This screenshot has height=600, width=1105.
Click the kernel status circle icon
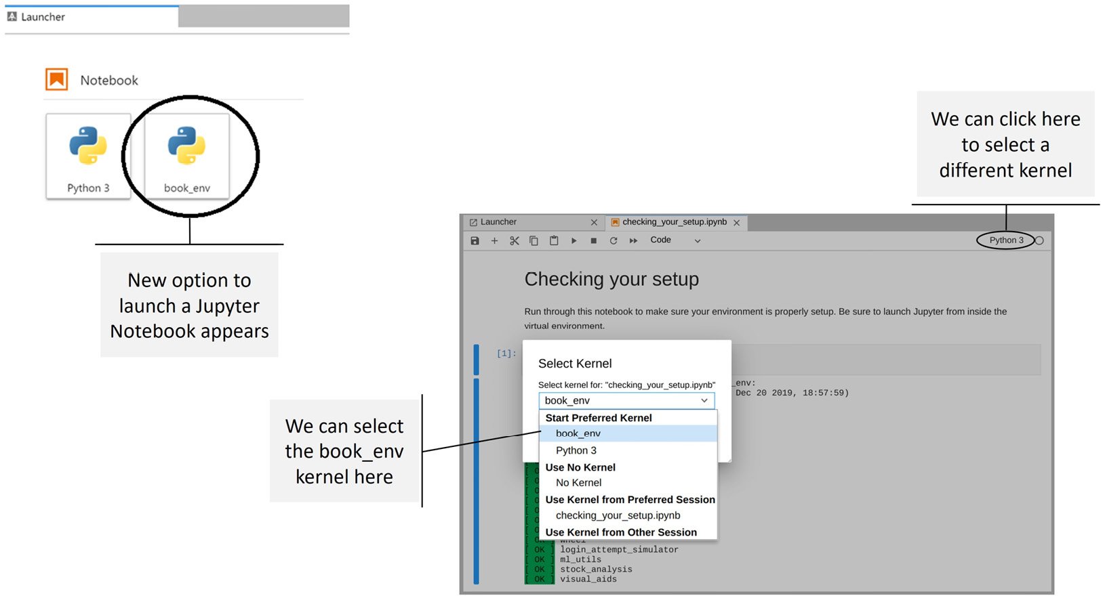click(x=1039, y=240)
